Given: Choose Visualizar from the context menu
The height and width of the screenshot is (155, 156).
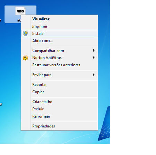Looking at the screenshot, I should pyautogui.click(x=60, y=19).
